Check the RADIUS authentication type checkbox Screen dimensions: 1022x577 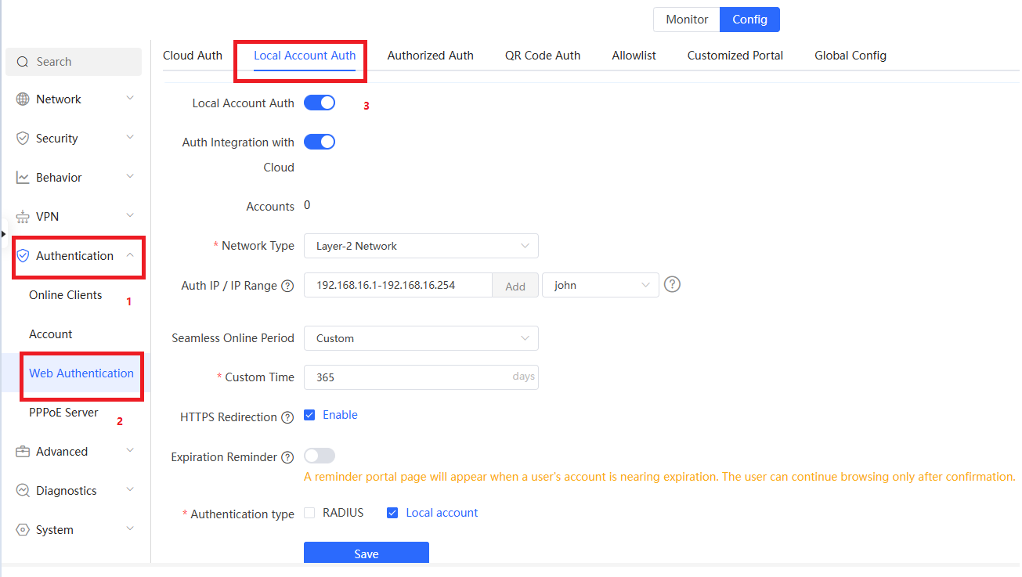[309, 513]
